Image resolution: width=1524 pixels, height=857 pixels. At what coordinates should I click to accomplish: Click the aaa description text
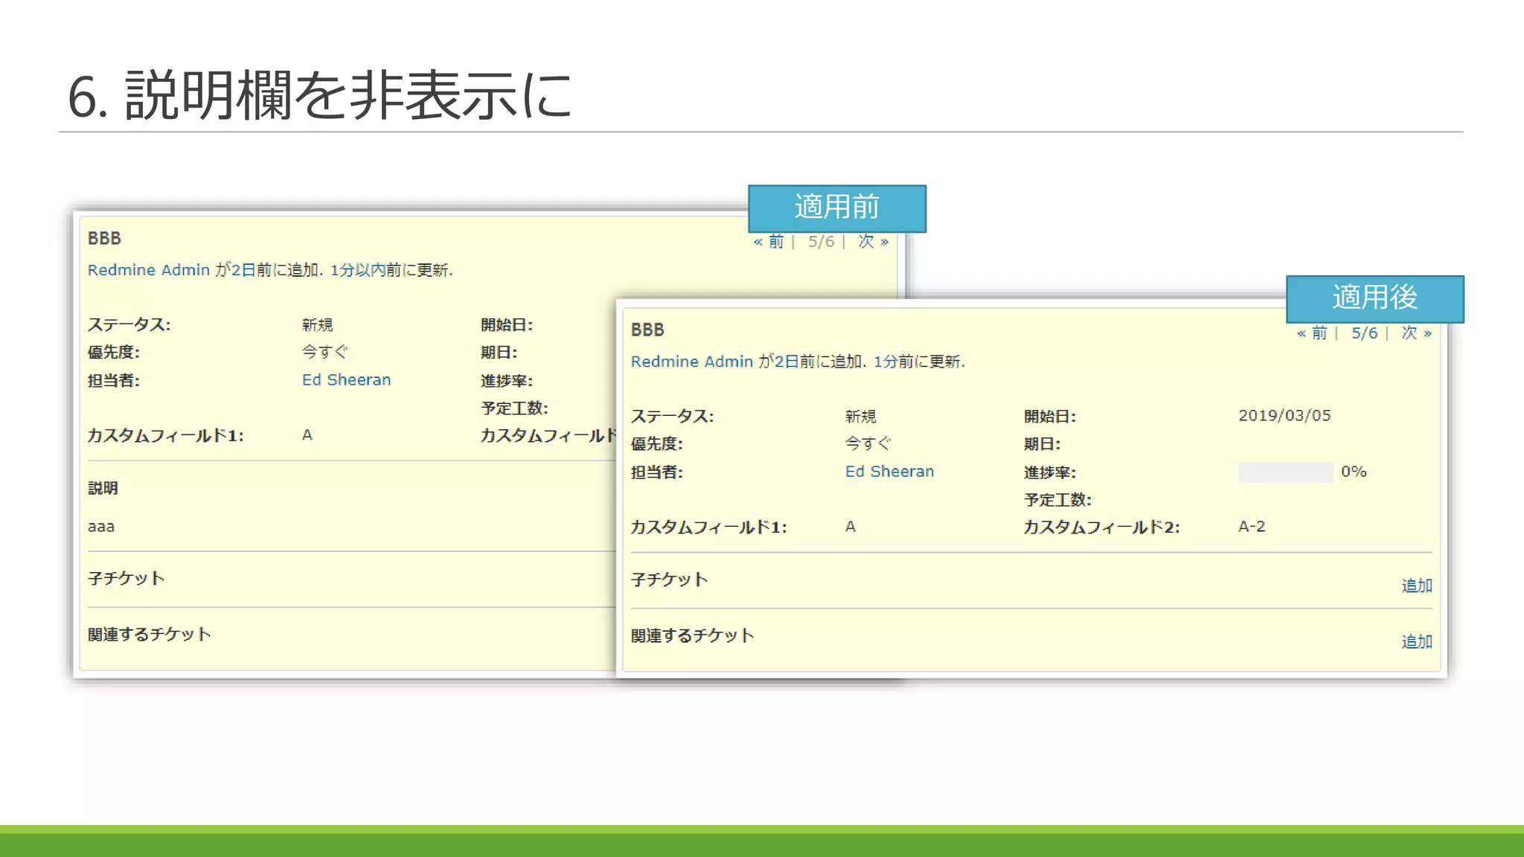tap(101, 527)
